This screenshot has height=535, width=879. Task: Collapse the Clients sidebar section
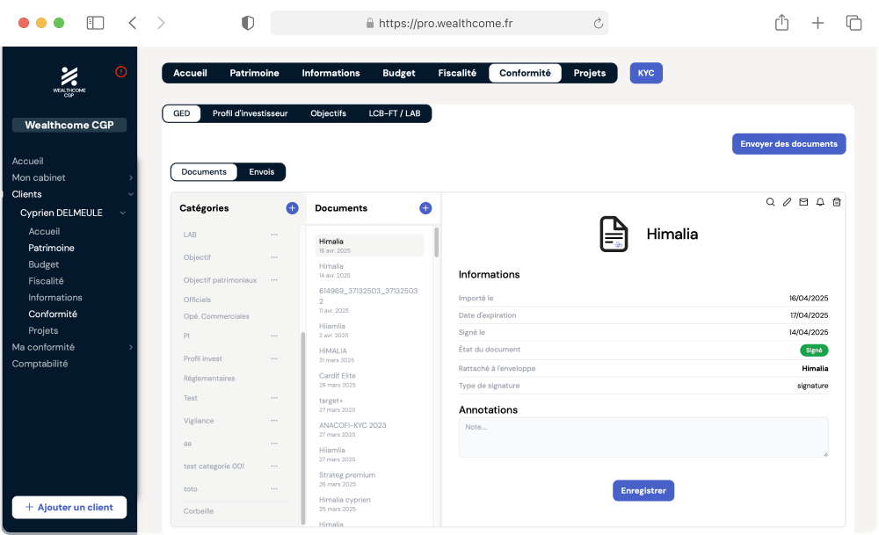[131, 194]
